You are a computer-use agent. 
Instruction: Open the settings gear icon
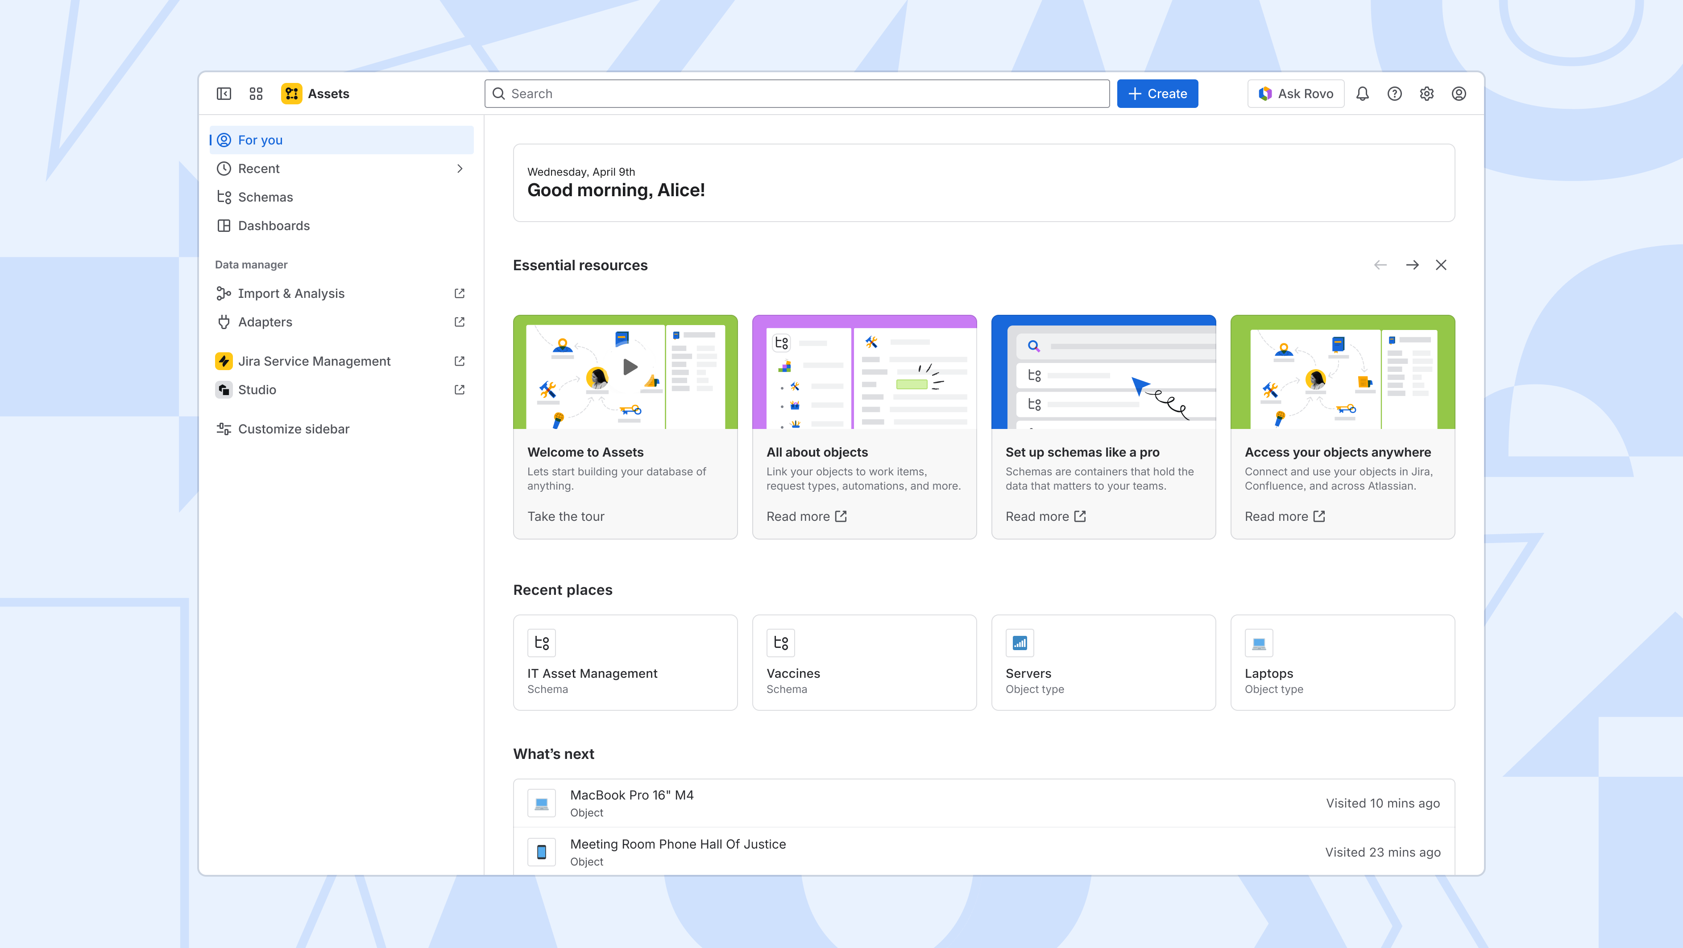(x=1427, y=93)
